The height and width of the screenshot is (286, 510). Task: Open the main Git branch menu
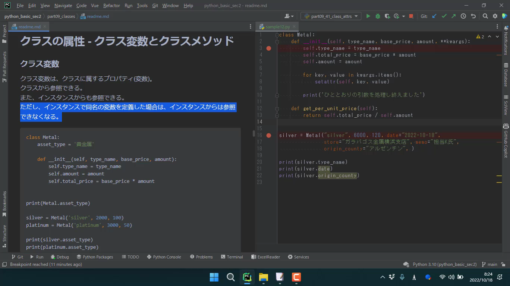tap(490, 264)
